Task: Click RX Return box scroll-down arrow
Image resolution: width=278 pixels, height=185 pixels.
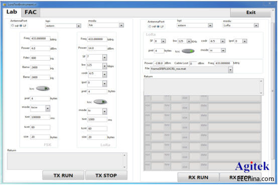Action: coord(261,93)
